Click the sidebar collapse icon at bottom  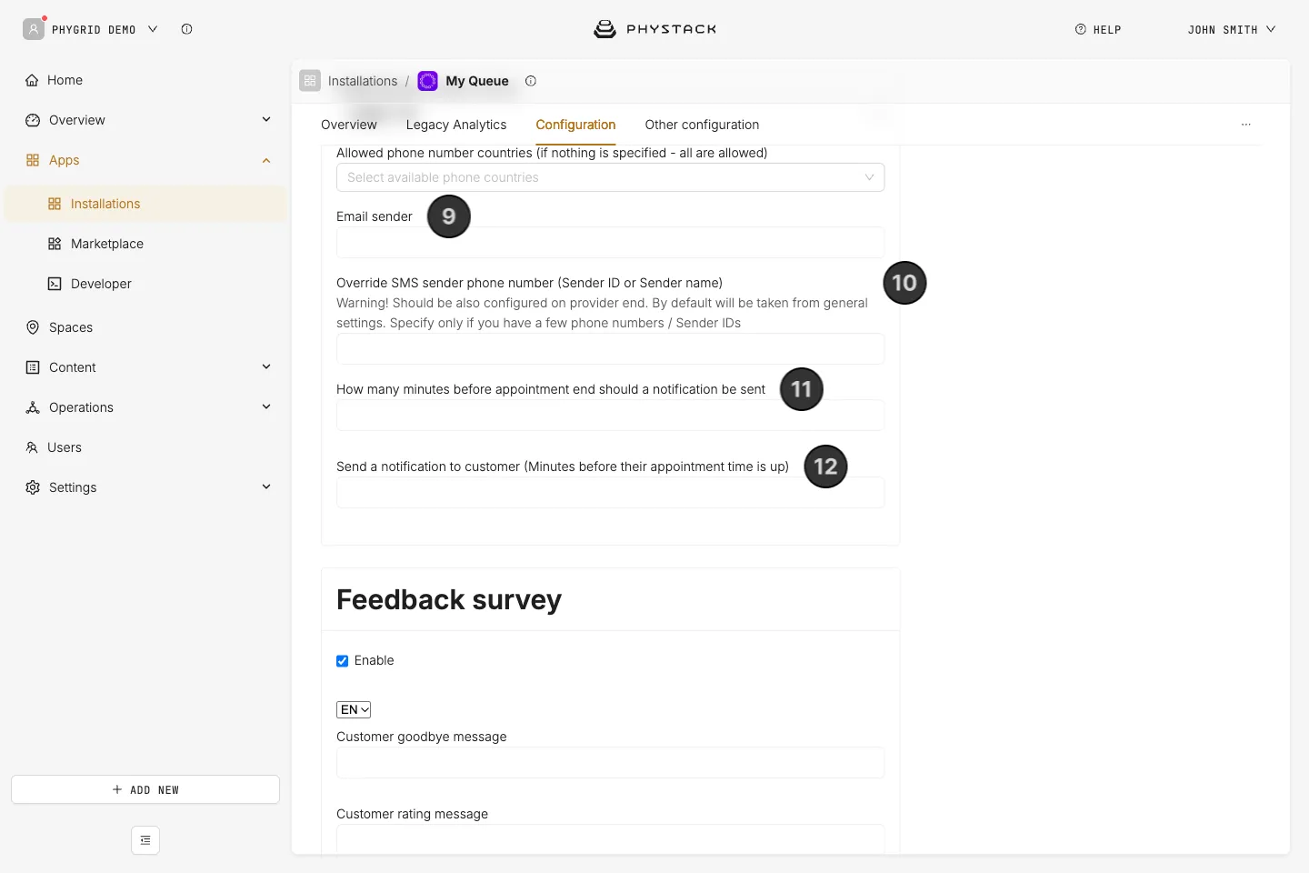[x=145, y=840]
